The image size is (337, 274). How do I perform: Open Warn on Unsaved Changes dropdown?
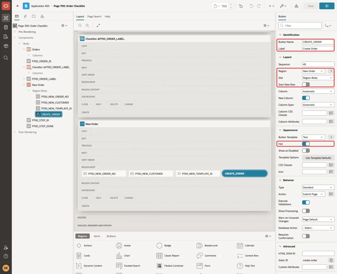coord(318,219)
